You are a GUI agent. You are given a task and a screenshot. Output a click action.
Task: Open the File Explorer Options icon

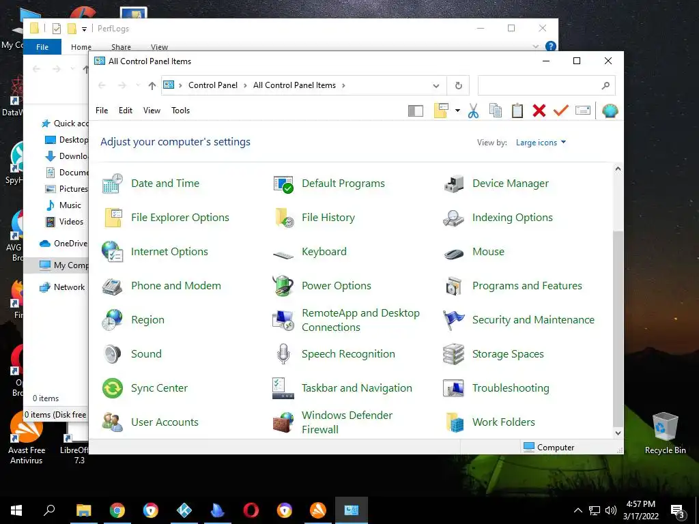point(113,218)
